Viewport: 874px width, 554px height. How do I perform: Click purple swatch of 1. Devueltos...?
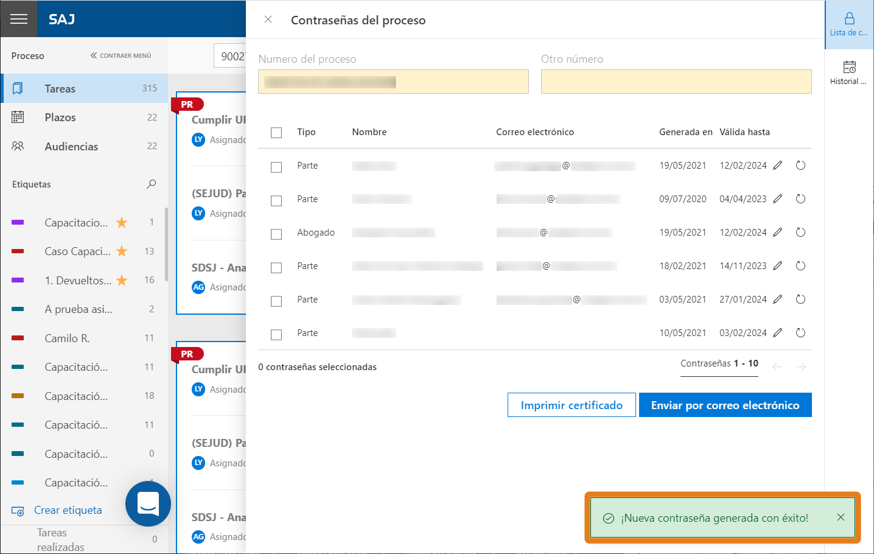18,281
